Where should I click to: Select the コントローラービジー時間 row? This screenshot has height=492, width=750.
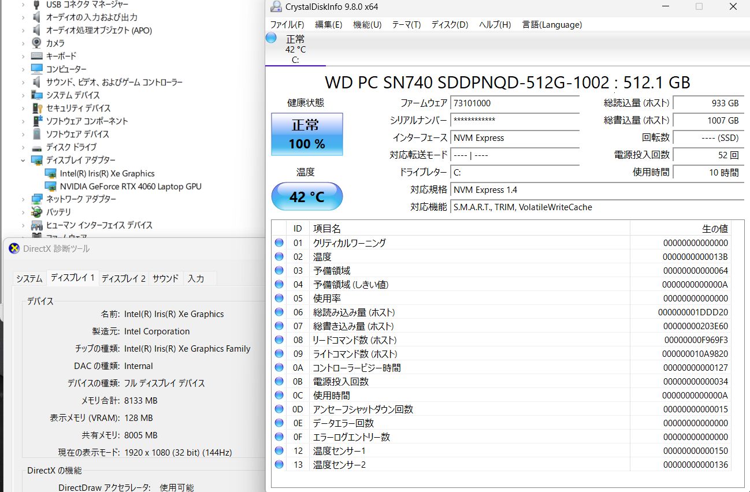pyautogui.click(x=502, y=368)
